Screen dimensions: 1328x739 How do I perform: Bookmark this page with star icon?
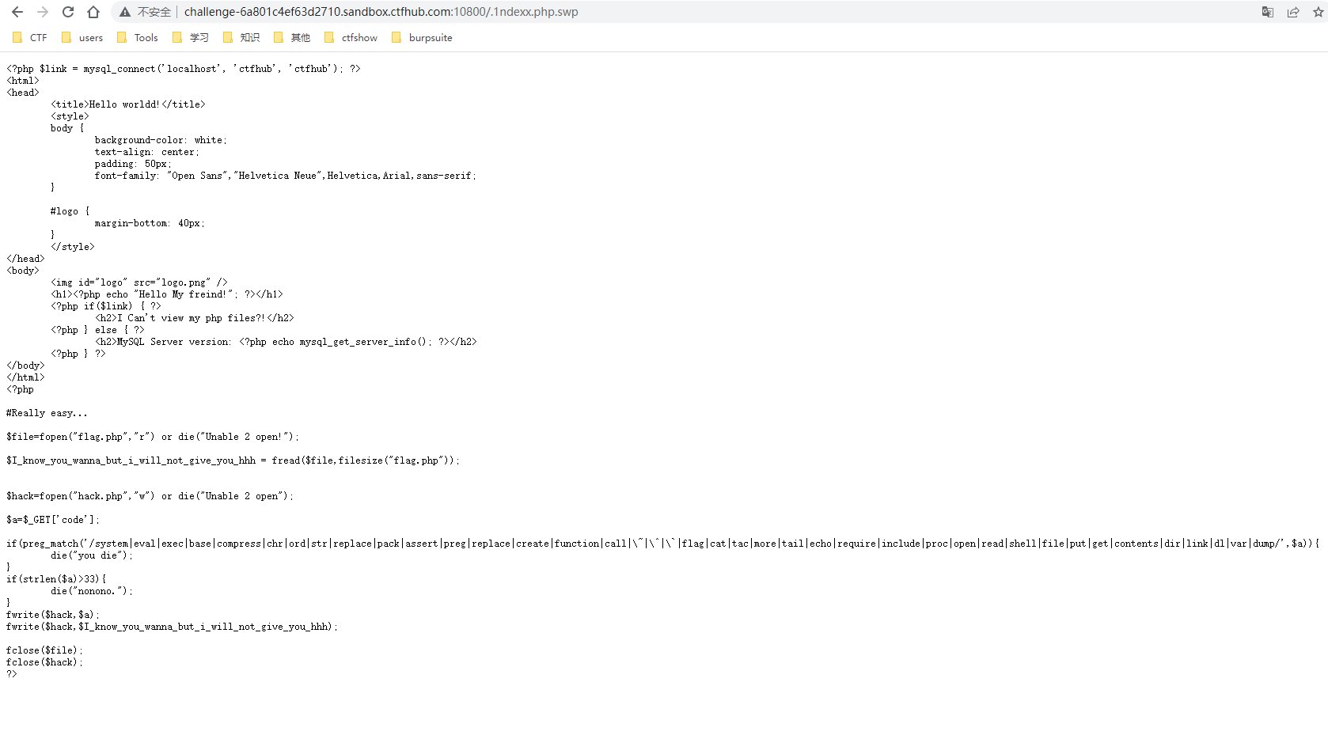[1319, 12]
